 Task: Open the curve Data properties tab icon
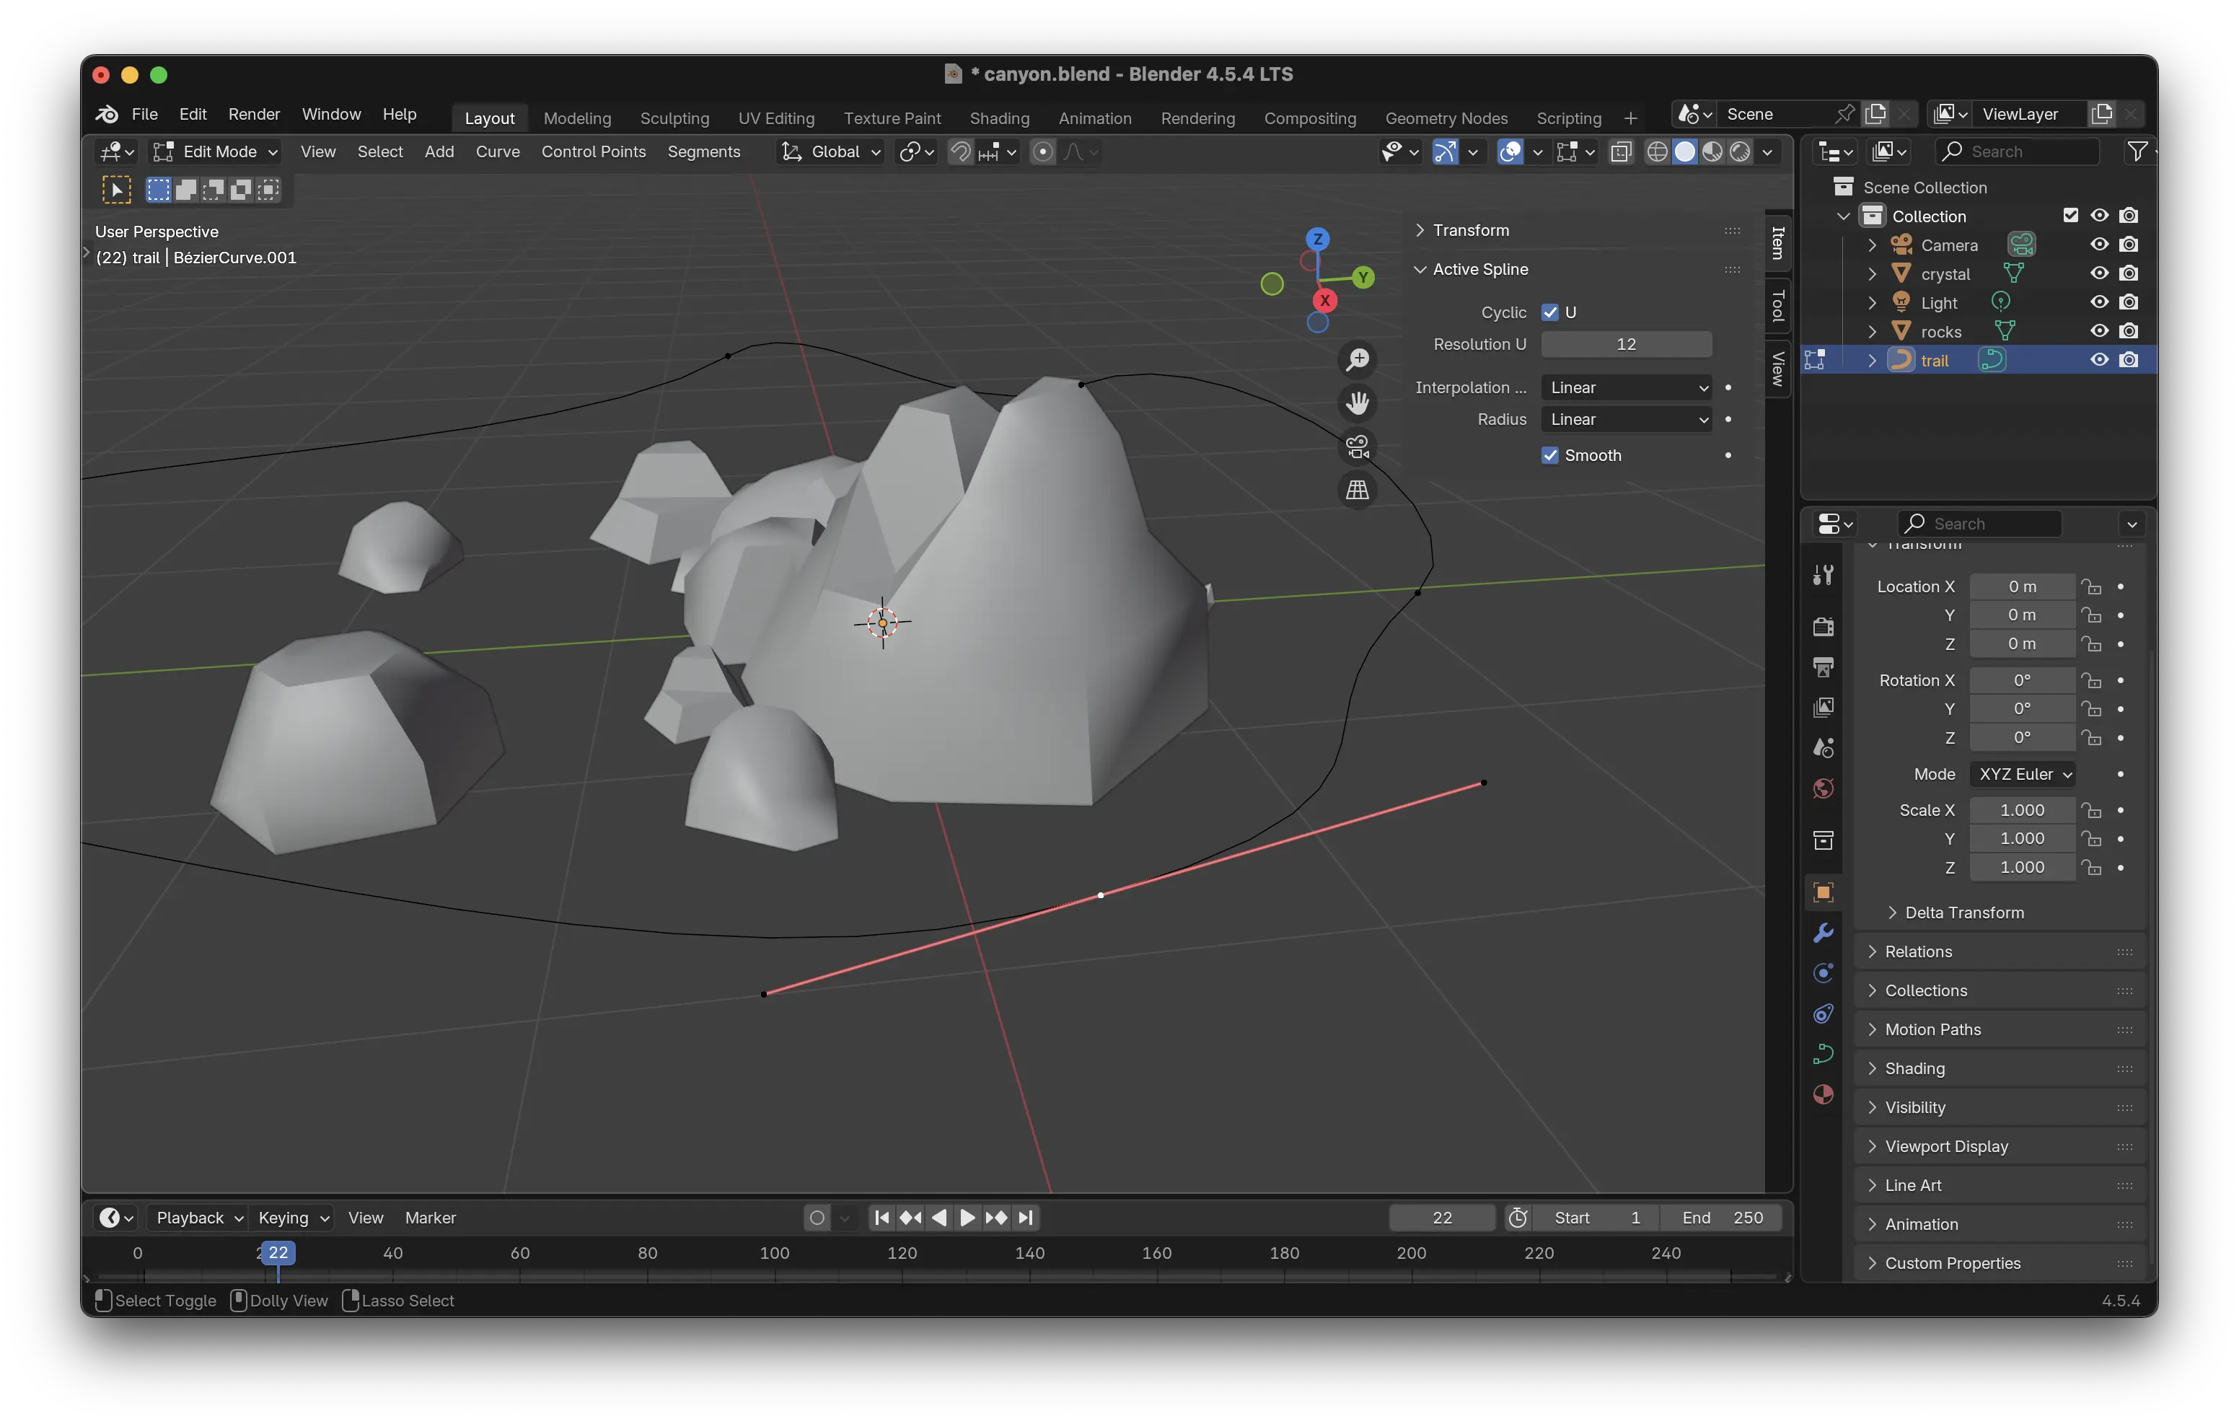[1823, 1054]
